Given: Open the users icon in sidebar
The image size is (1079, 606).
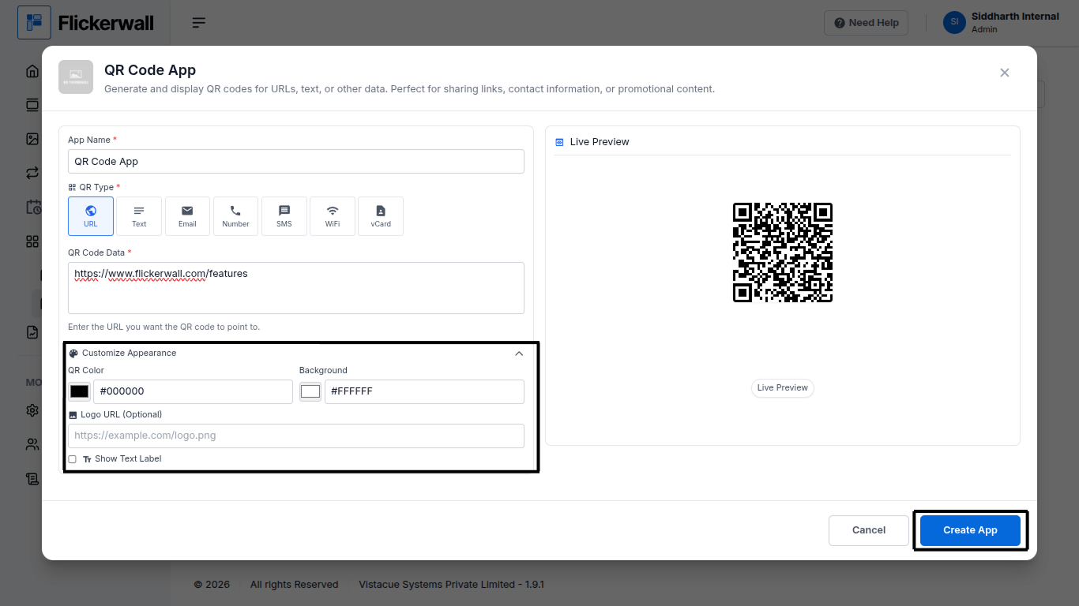Looking at the screenshot, I should coord(32,444).
